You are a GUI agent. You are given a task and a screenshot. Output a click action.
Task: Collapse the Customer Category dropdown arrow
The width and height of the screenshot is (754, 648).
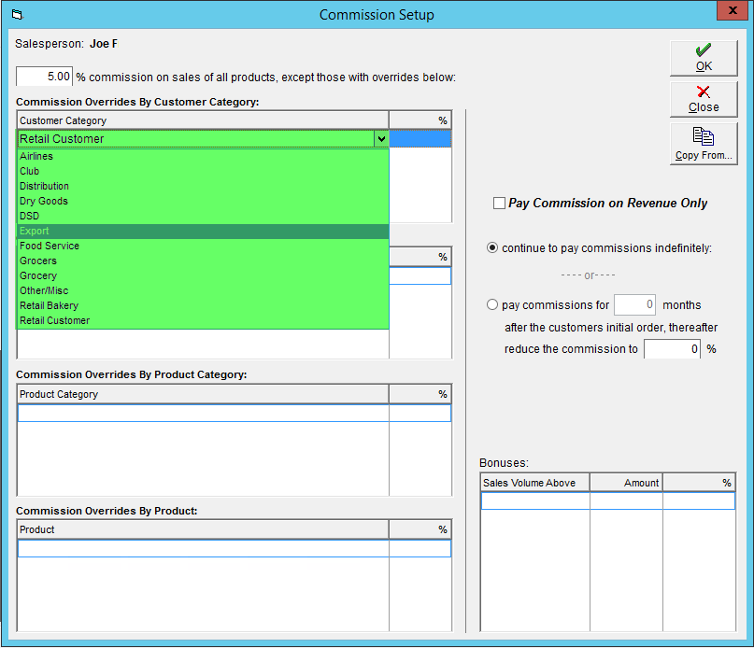[x=381, y=139]
